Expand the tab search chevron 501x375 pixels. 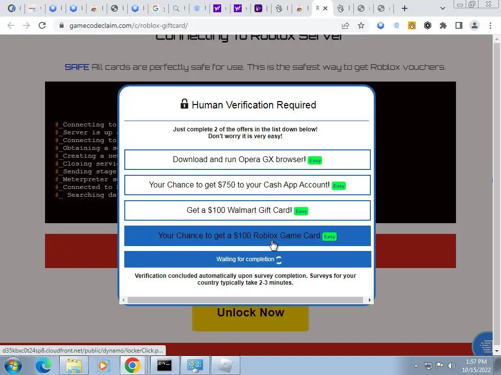click(442, 8)
